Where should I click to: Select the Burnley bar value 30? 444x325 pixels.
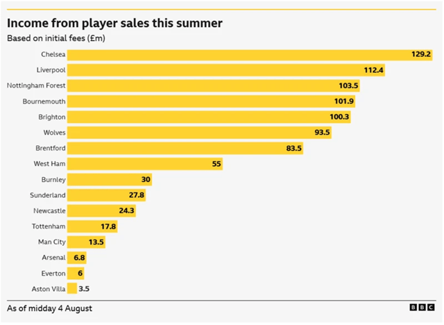click(x=146, y=179)
